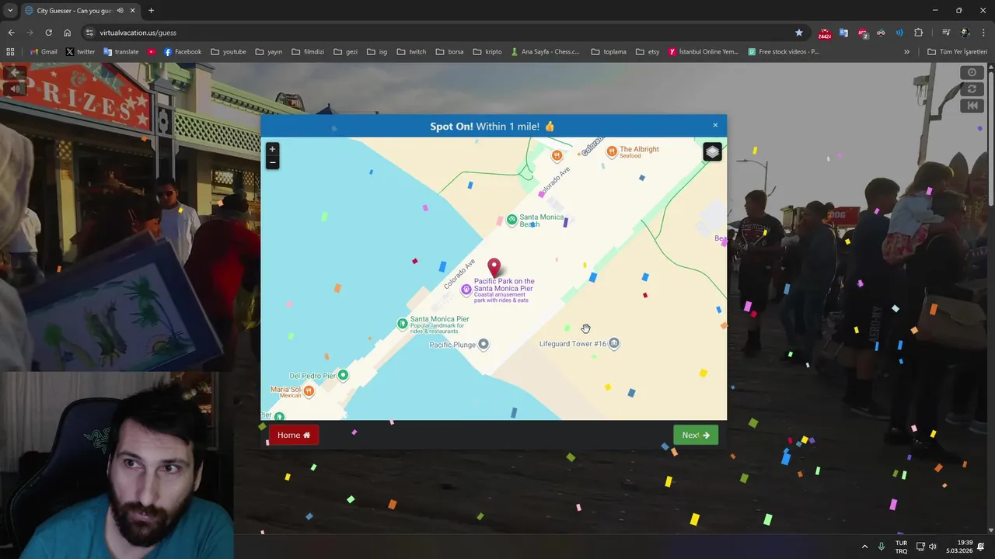Click the game's refresh video button

(972, 89)
